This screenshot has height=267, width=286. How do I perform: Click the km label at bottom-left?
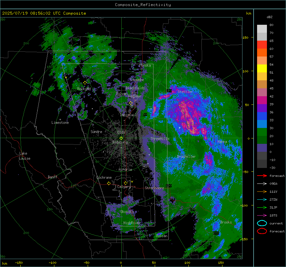coord(5,264)
